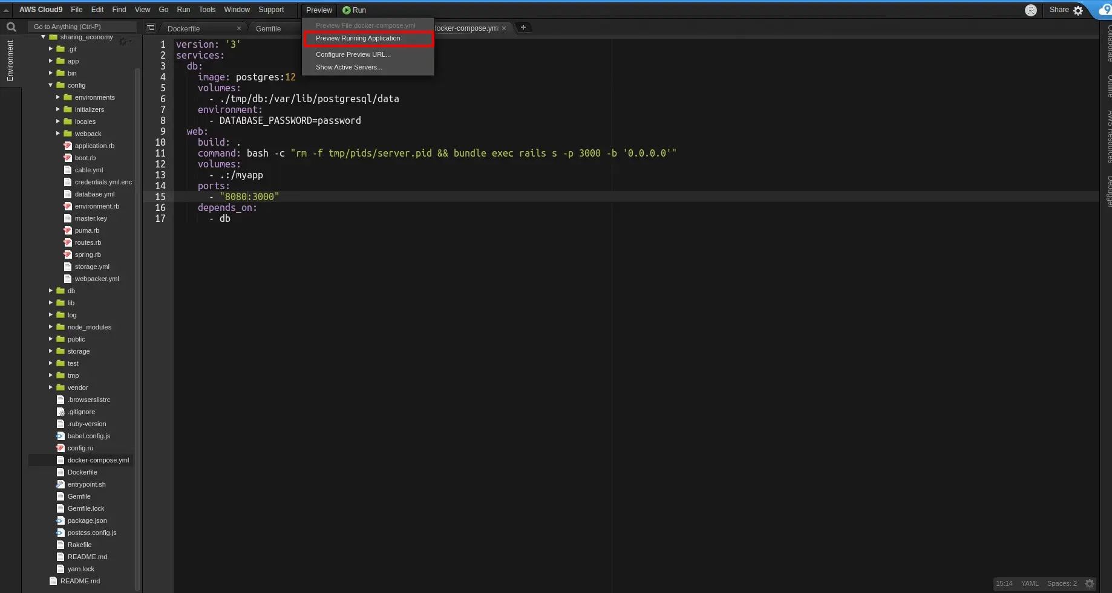Viewport: 1112px width, 593px height.
Task: Click the routes.rb file icon
Action: click(68, 242)
